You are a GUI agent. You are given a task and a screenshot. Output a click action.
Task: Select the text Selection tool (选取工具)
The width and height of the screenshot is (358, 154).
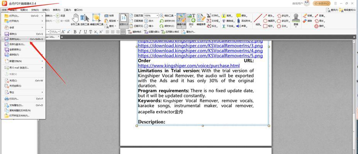(85, 19)
